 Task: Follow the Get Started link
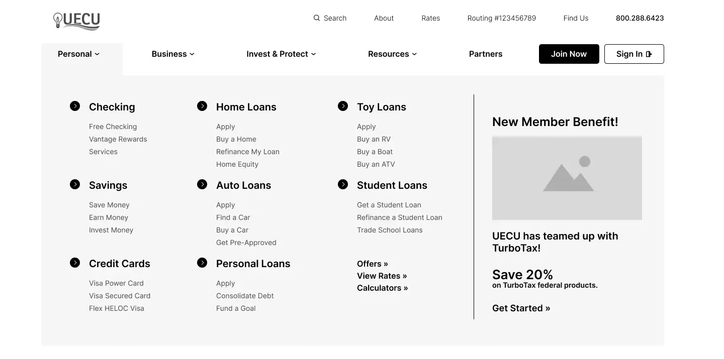521,308
